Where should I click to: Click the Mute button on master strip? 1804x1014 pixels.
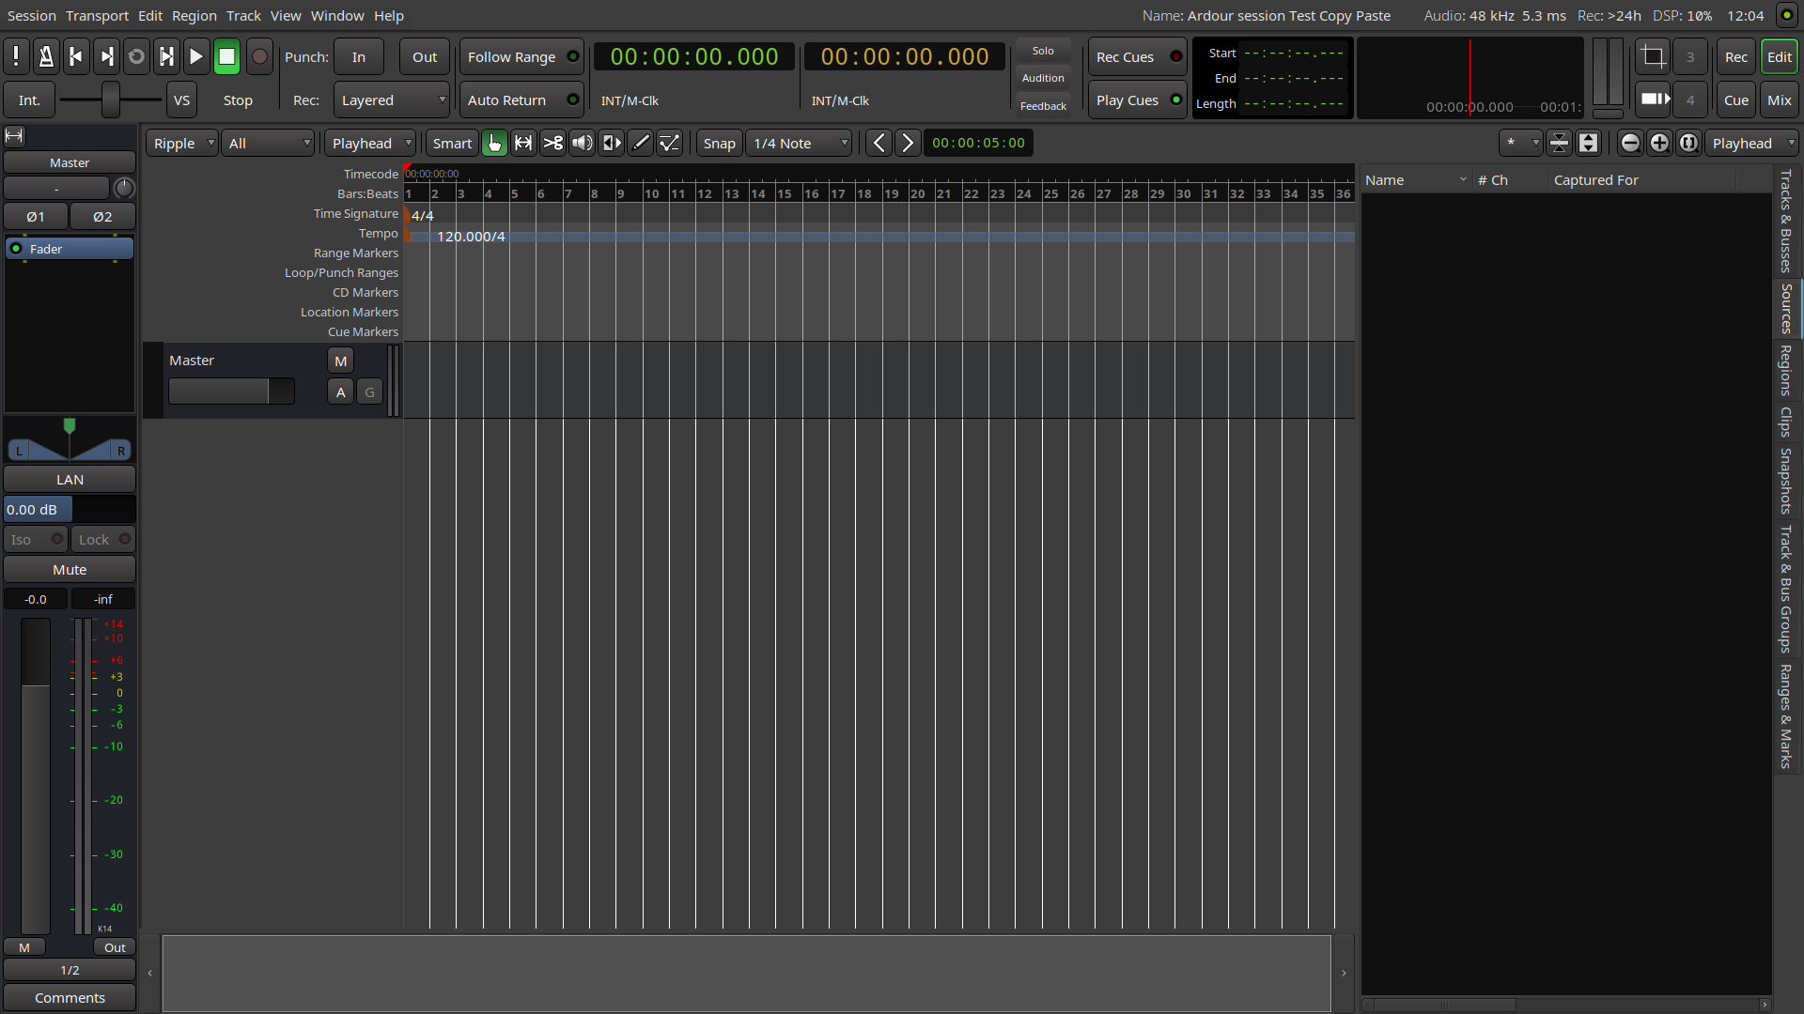click(x=70, y=570)
